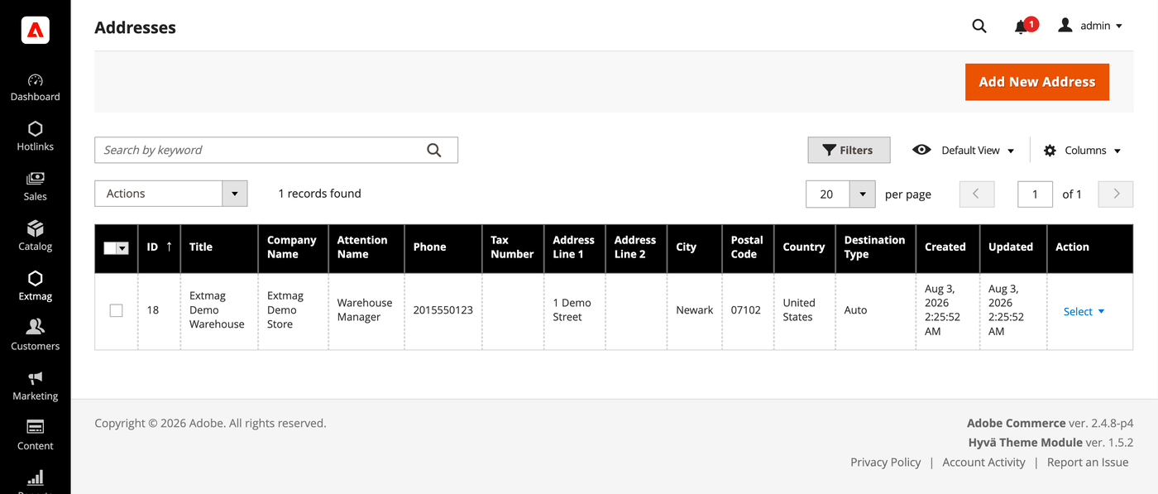Viewport: 1158px width, 494px height.
Task: Go to next page arrow
Action: tap(1116, 194)
